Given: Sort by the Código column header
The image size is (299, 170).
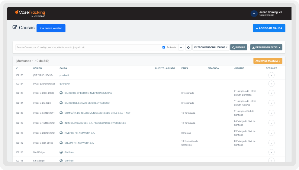Looking at the screenshot, I should pyautogui.click(x=37, y=68).
